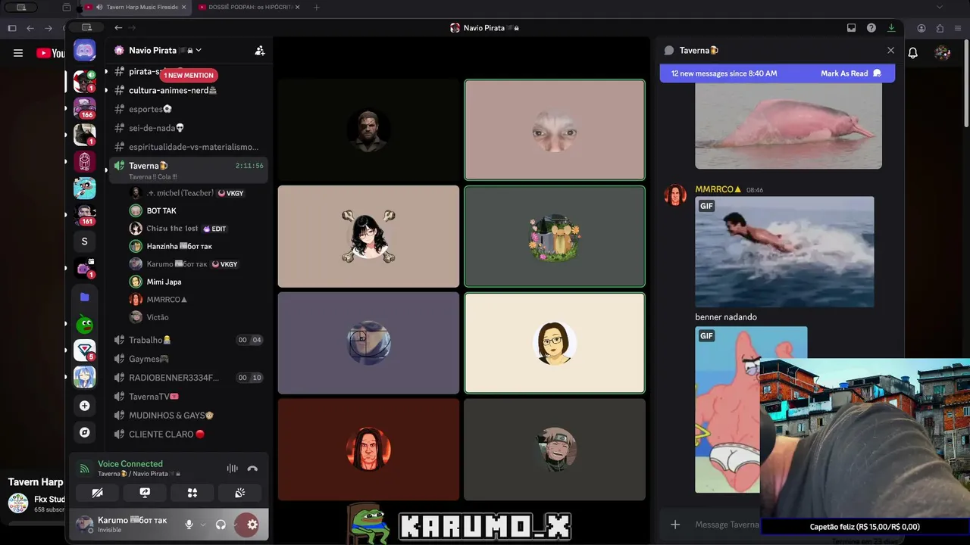Jump to the 1 NEW MENTION badge
The image size is (970, 545).
pyautogui.click(x=189, y=75)
